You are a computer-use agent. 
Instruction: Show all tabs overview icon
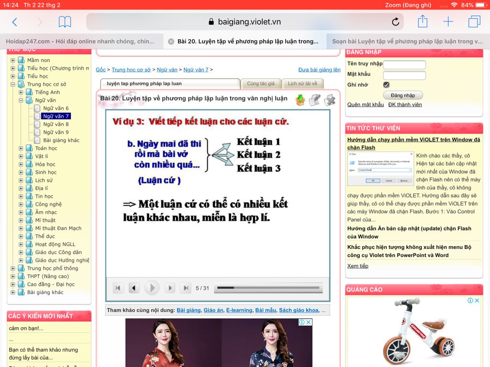click(474, 22)
